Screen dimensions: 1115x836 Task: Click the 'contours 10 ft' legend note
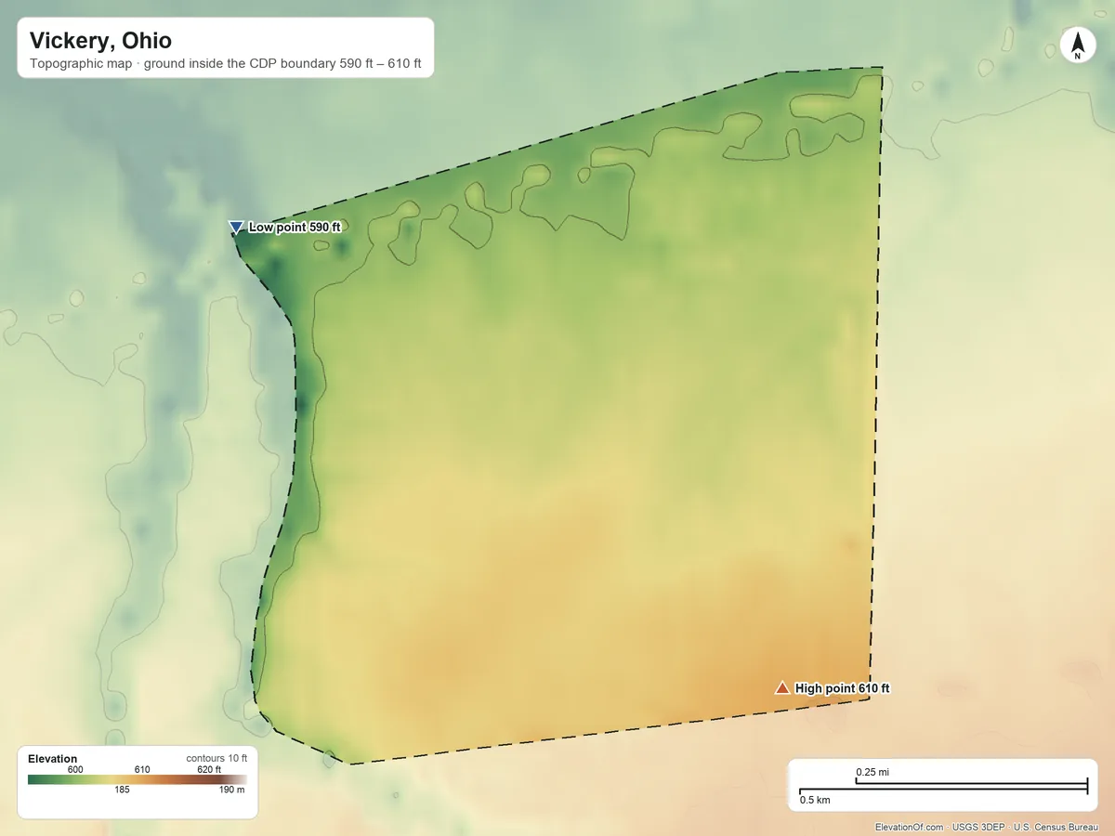tap(216, 759)
